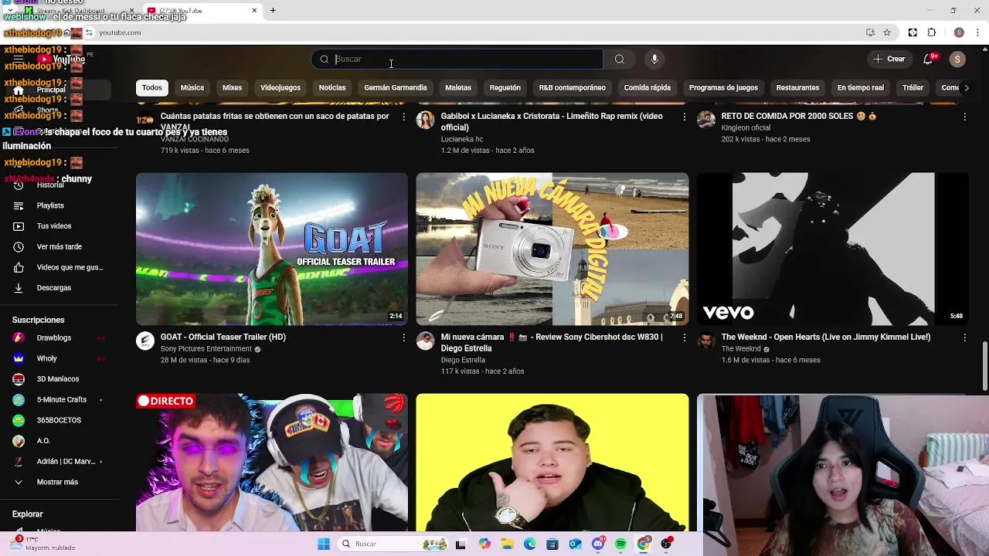Close the YouTube browser tab

point(254,10)
